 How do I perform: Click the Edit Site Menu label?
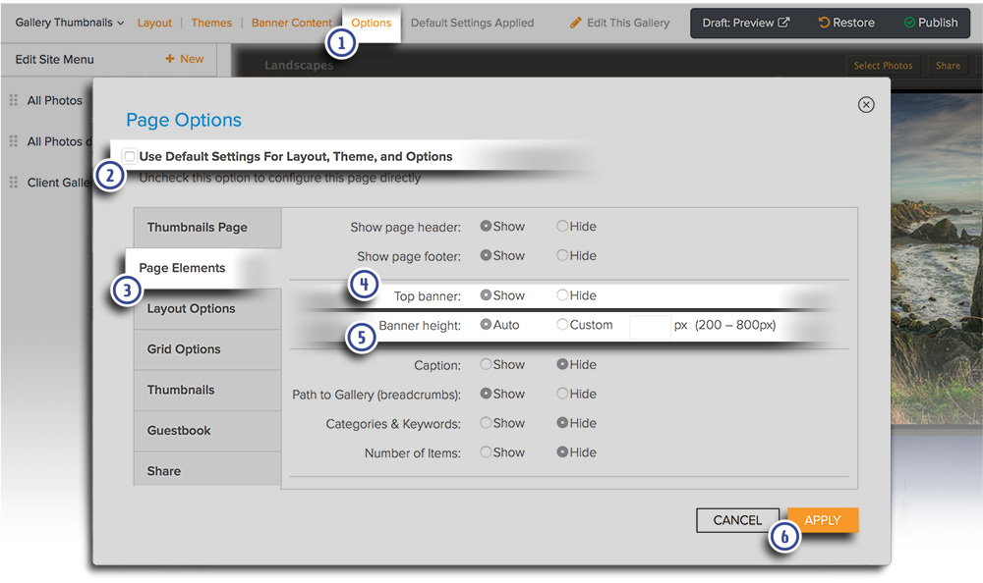click(54, 60)
